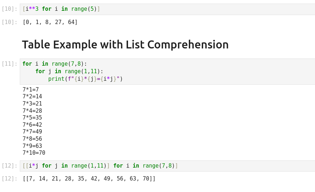Click the output line 7*2=14
This screenshot has width=315, height=192.
tap(32, 97)
